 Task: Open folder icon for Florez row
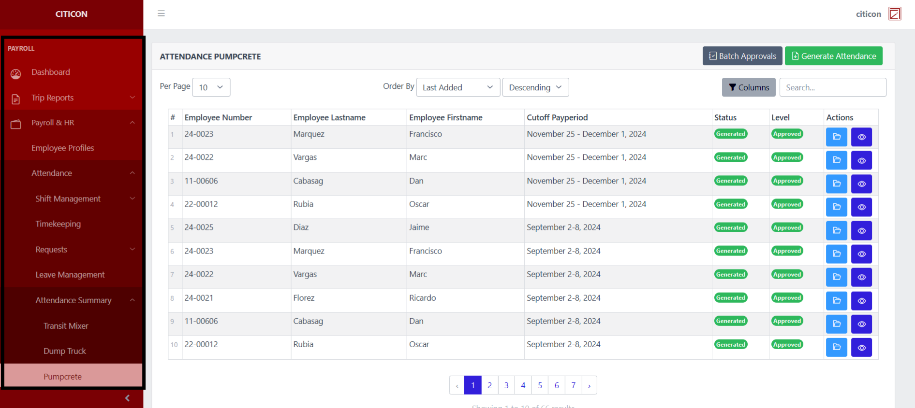click(836, 301)
